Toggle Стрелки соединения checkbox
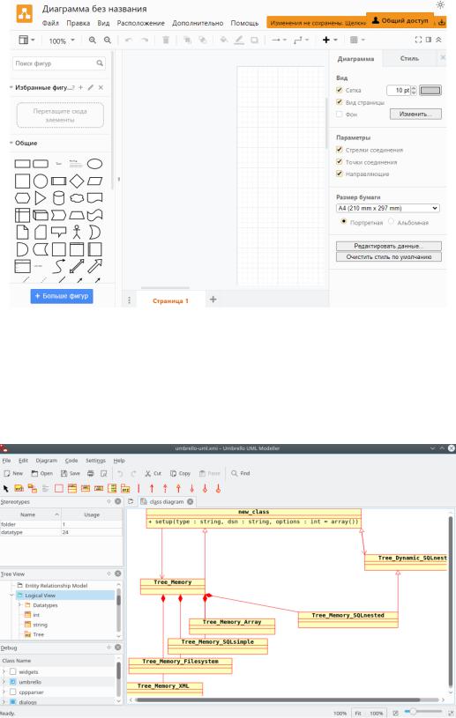 tap(340, 150)
